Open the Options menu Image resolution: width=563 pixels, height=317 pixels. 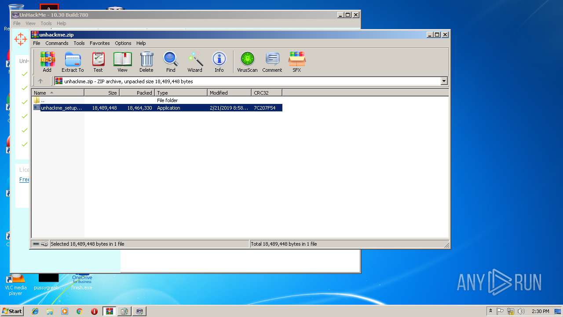coord(123,43)
